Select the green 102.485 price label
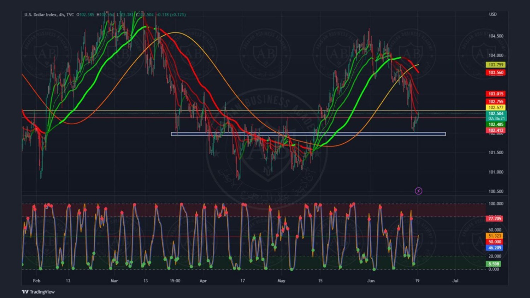Viewport: 530px width, 298px height. point(496,124)
